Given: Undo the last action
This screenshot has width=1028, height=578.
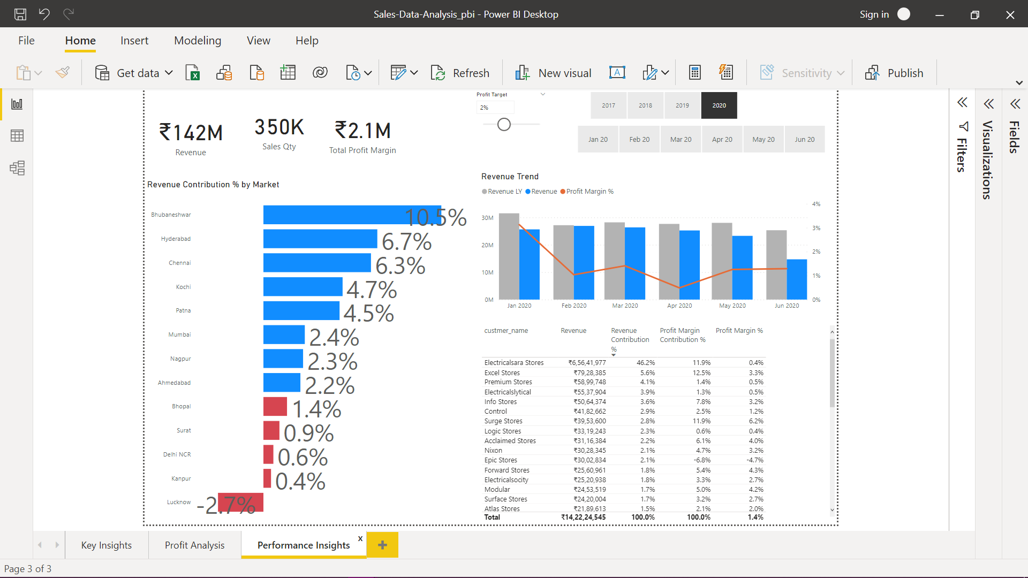Looking at the screenshot, I should point(44,14).
